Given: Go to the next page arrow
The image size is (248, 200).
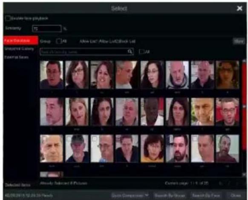Looking at the screenshot, I should (237, 183).
